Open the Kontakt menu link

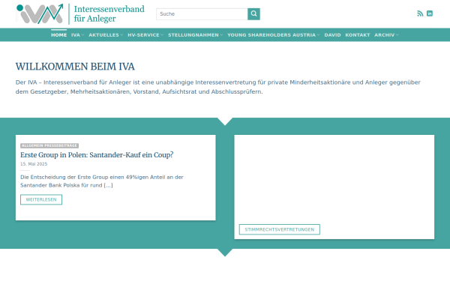point(358,35)
